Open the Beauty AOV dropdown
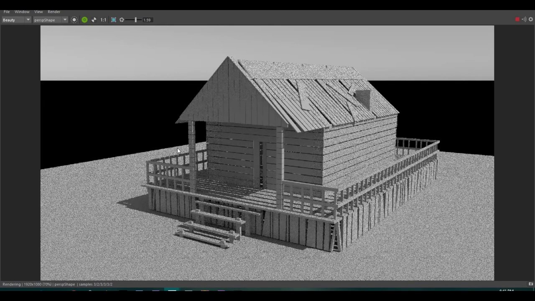The height and width of the screenshot is (301, 535). pos(16,20)
